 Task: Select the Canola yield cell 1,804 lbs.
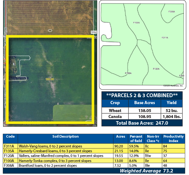(x=172, y=116)
